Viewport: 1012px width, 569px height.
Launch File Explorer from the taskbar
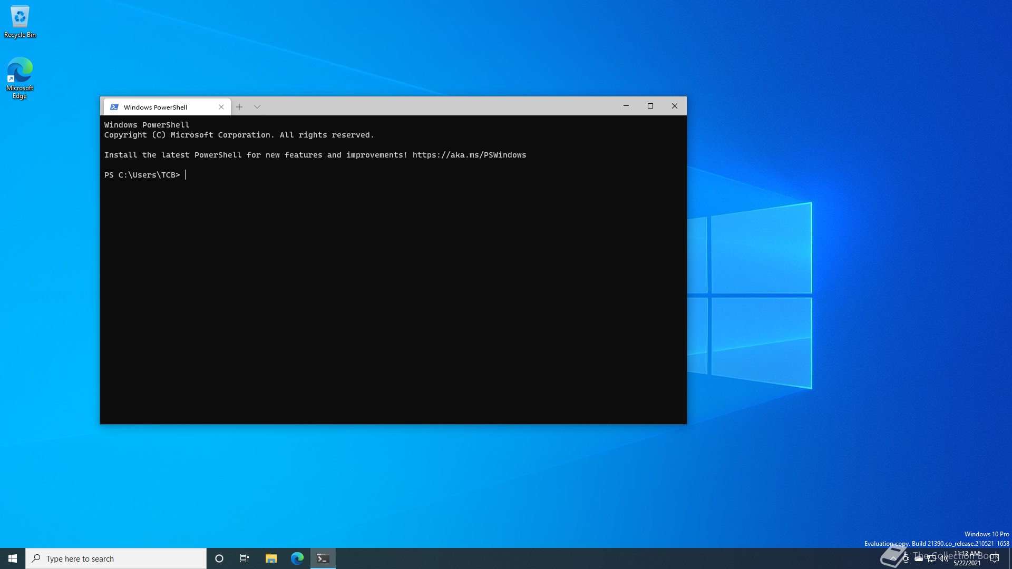point(271,558)
